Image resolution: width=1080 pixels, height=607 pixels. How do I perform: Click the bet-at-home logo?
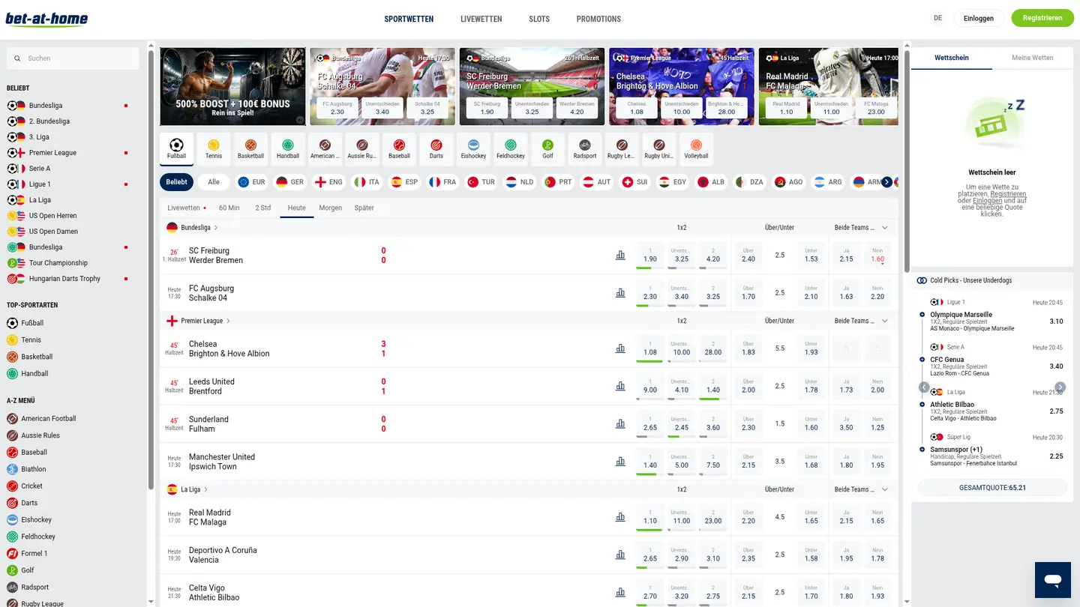46,19
